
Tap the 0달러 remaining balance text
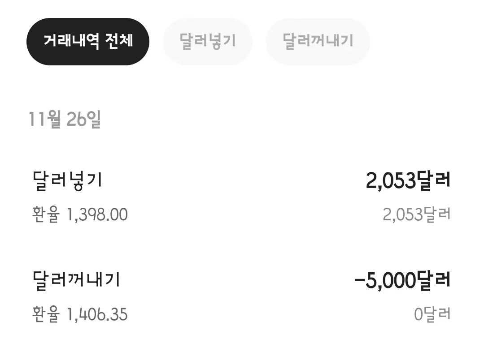pos(434,315)
